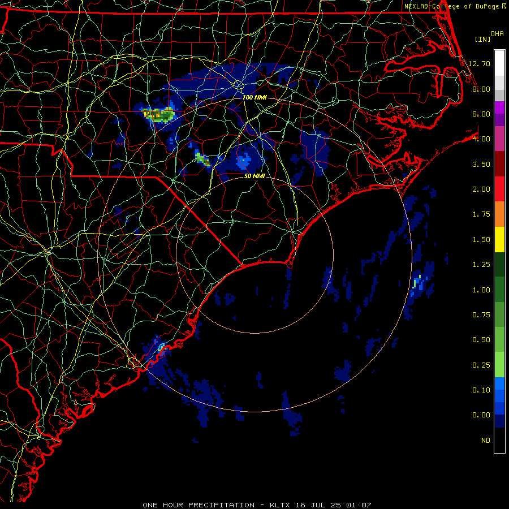This screenshot has height=509, width=509.
Task: Click the OHA product code label
Action: point(497,34)
